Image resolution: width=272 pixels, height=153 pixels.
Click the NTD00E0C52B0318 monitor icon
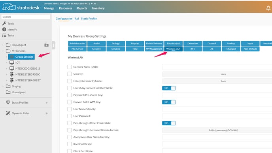[x=12, y=68]
